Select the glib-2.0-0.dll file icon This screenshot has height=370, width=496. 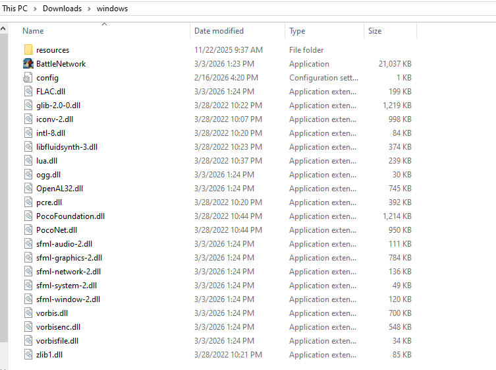(x=28, y=105)
